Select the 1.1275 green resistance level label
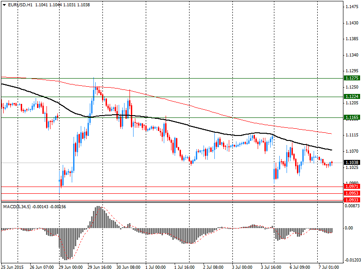Viewport: 361px width, 271px height. [352, 78]
